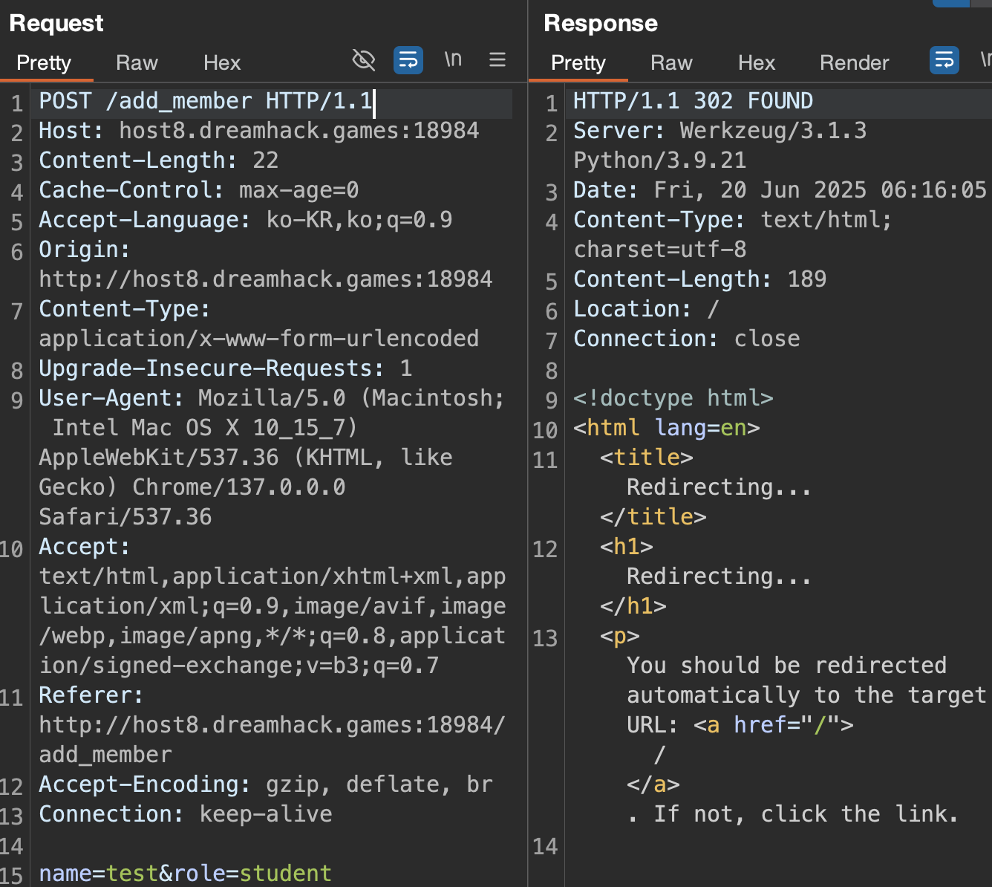Click the 'Referer:' header name
992x887 pixels.
(x=91, y=695)
